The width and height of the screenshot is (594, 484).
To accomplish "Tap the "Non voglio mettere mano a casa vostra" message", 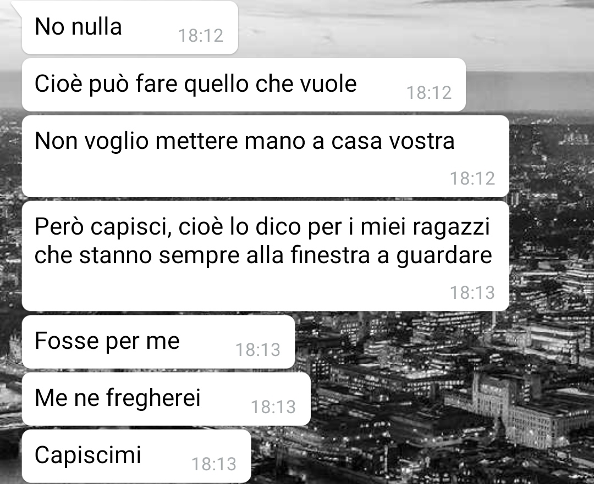I will pyautogui.click(x=265, y=156).
